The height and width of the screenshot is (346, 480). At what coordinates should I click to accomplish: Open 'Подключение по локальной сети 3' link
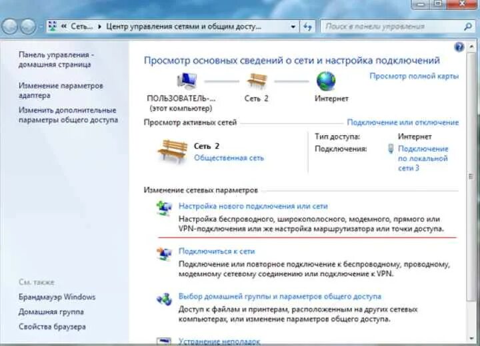423,158
